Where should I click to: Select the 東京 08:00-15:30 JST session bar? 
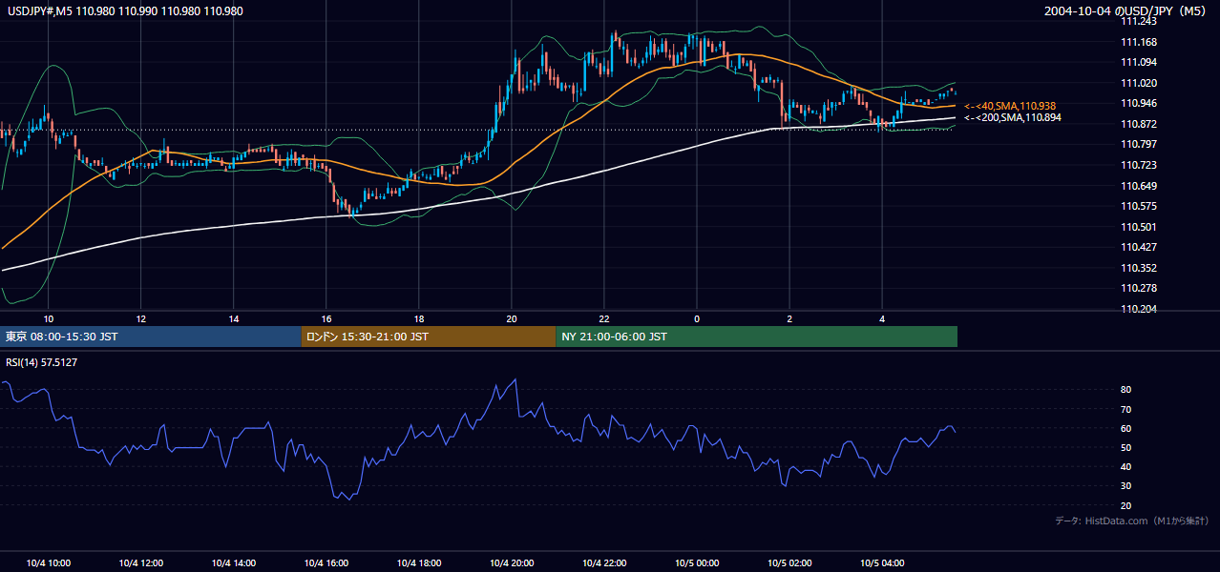point(151,337)
